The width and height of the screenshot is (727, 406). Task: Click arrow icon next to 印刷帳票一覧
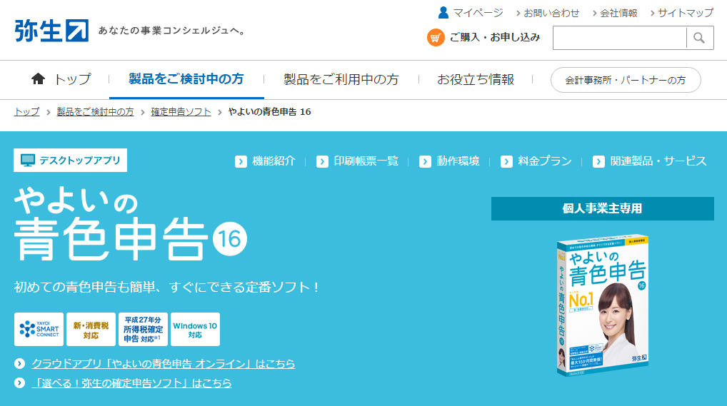pyautogui.click(x=322, y=161)
